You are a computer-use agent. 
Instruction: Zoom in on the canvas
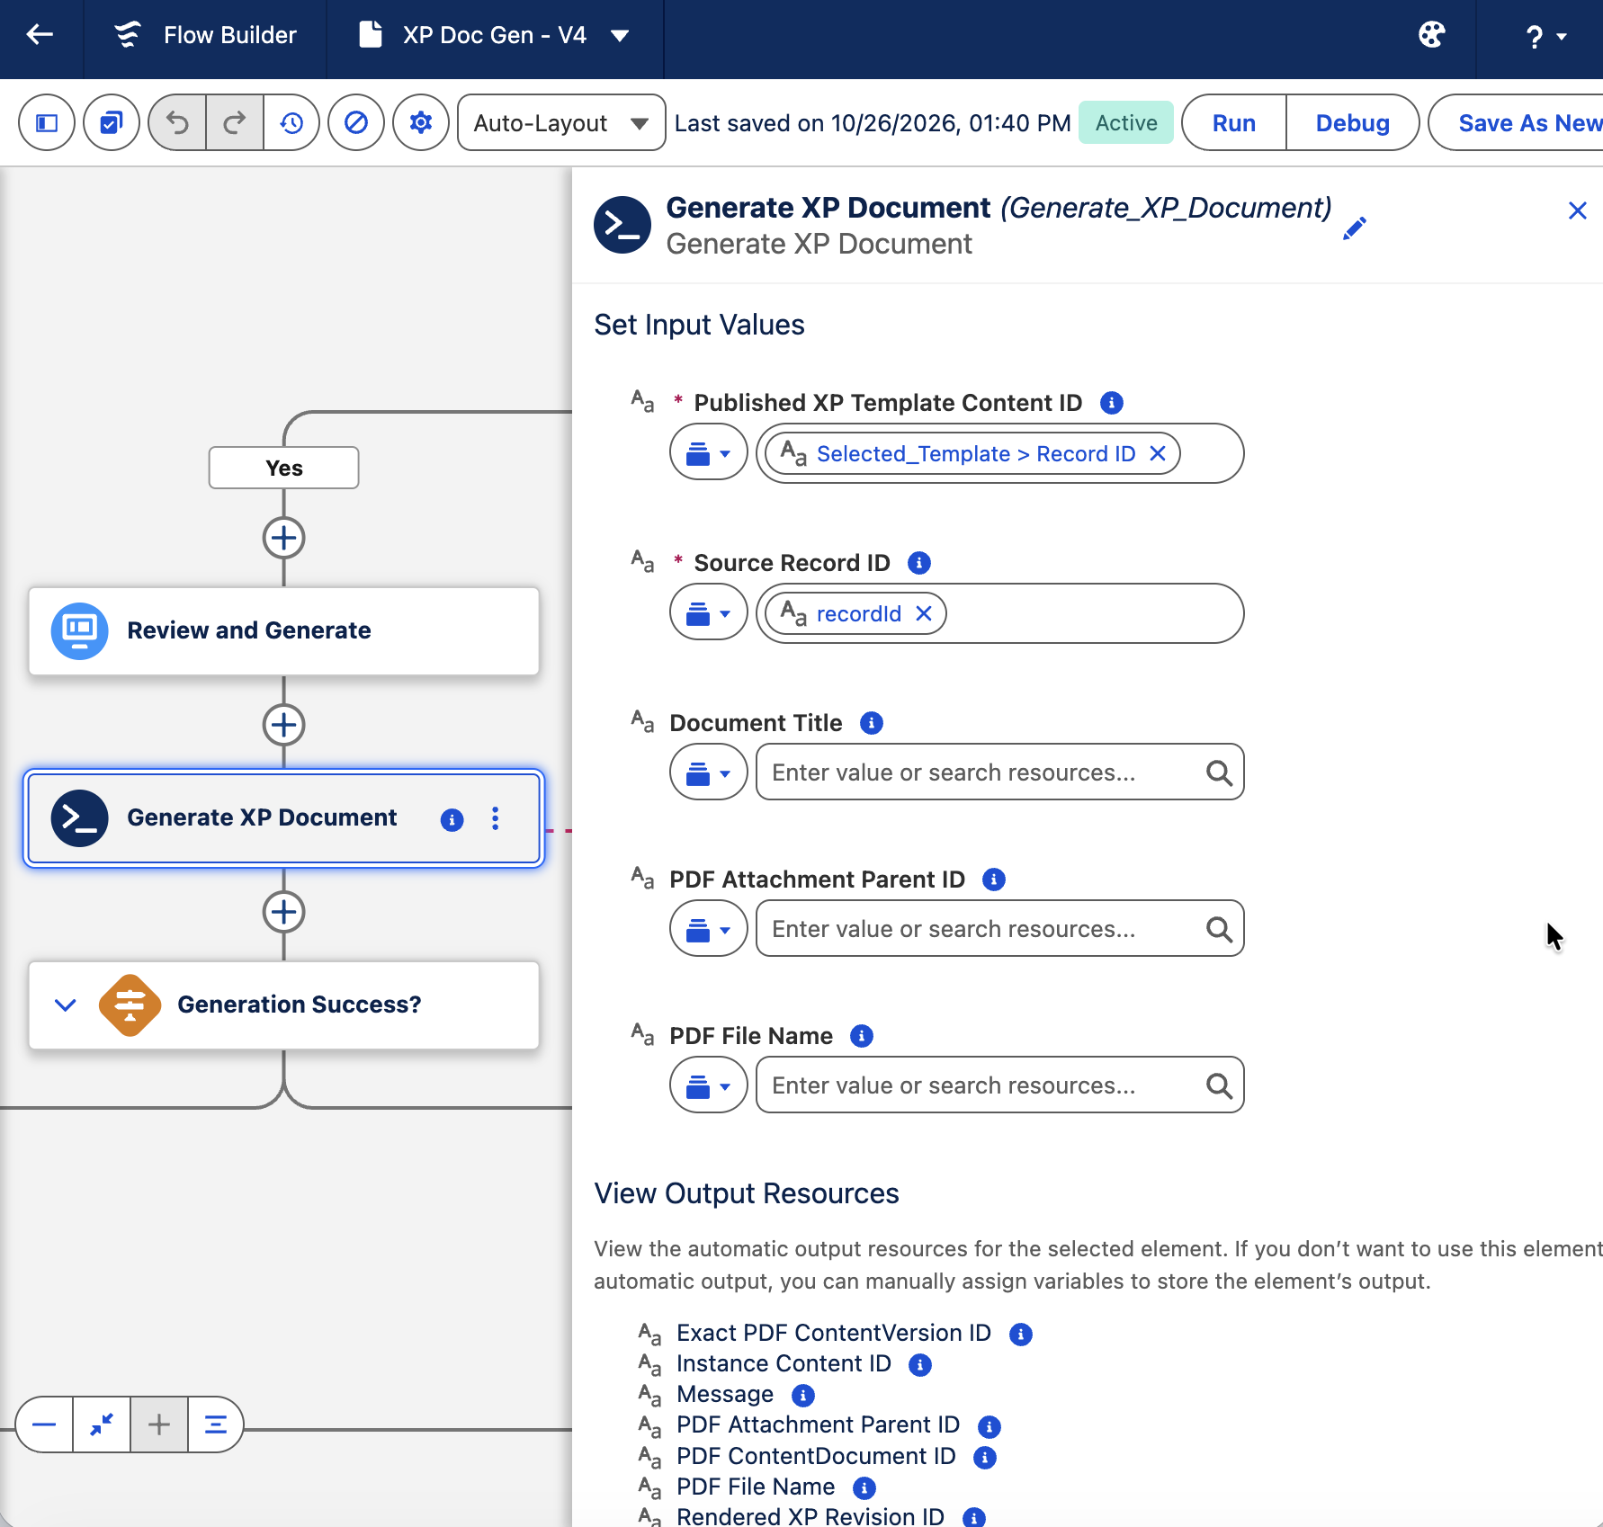[x=159, y=1424]
